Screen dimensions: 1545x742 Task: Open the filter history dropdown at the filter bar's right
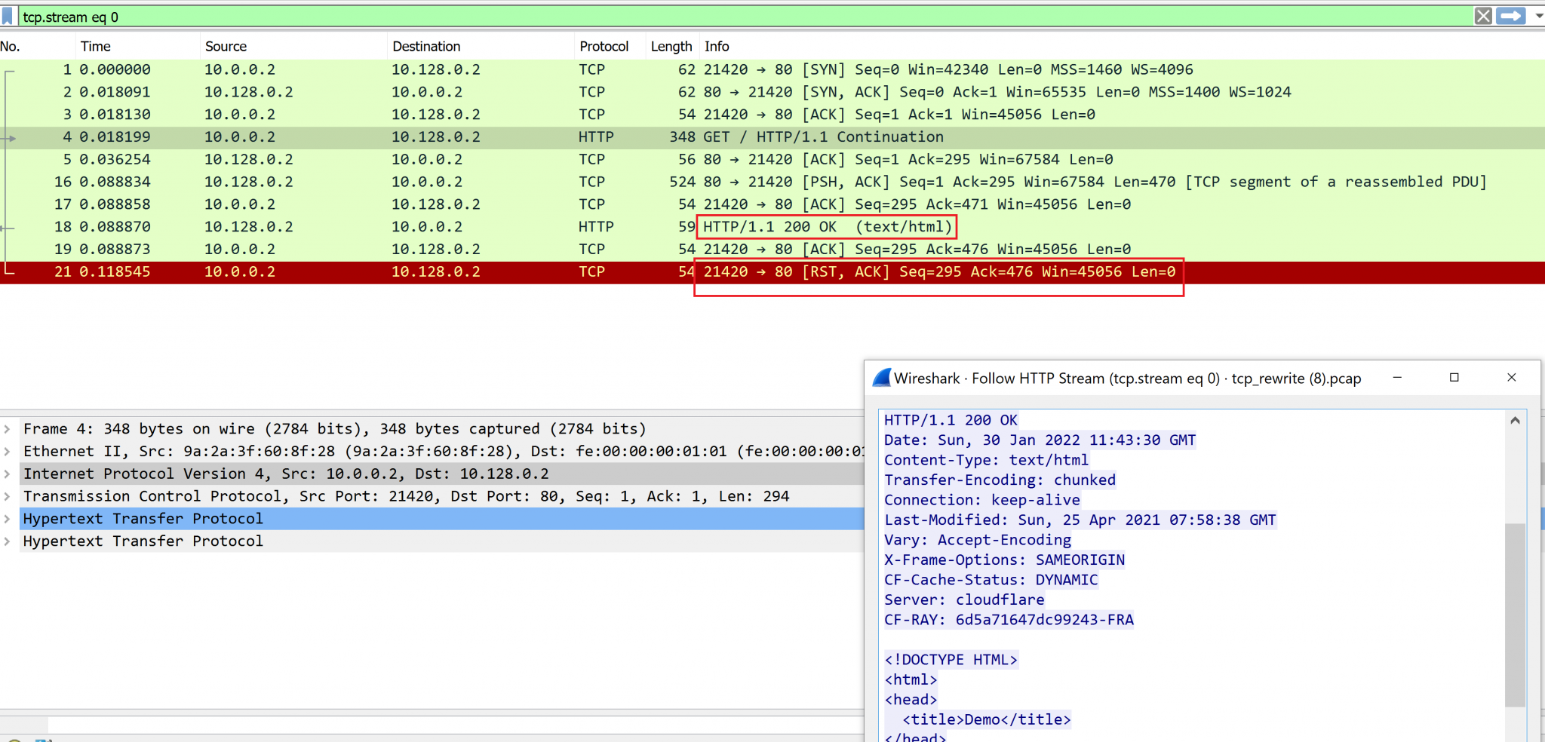coord(1538,16)
